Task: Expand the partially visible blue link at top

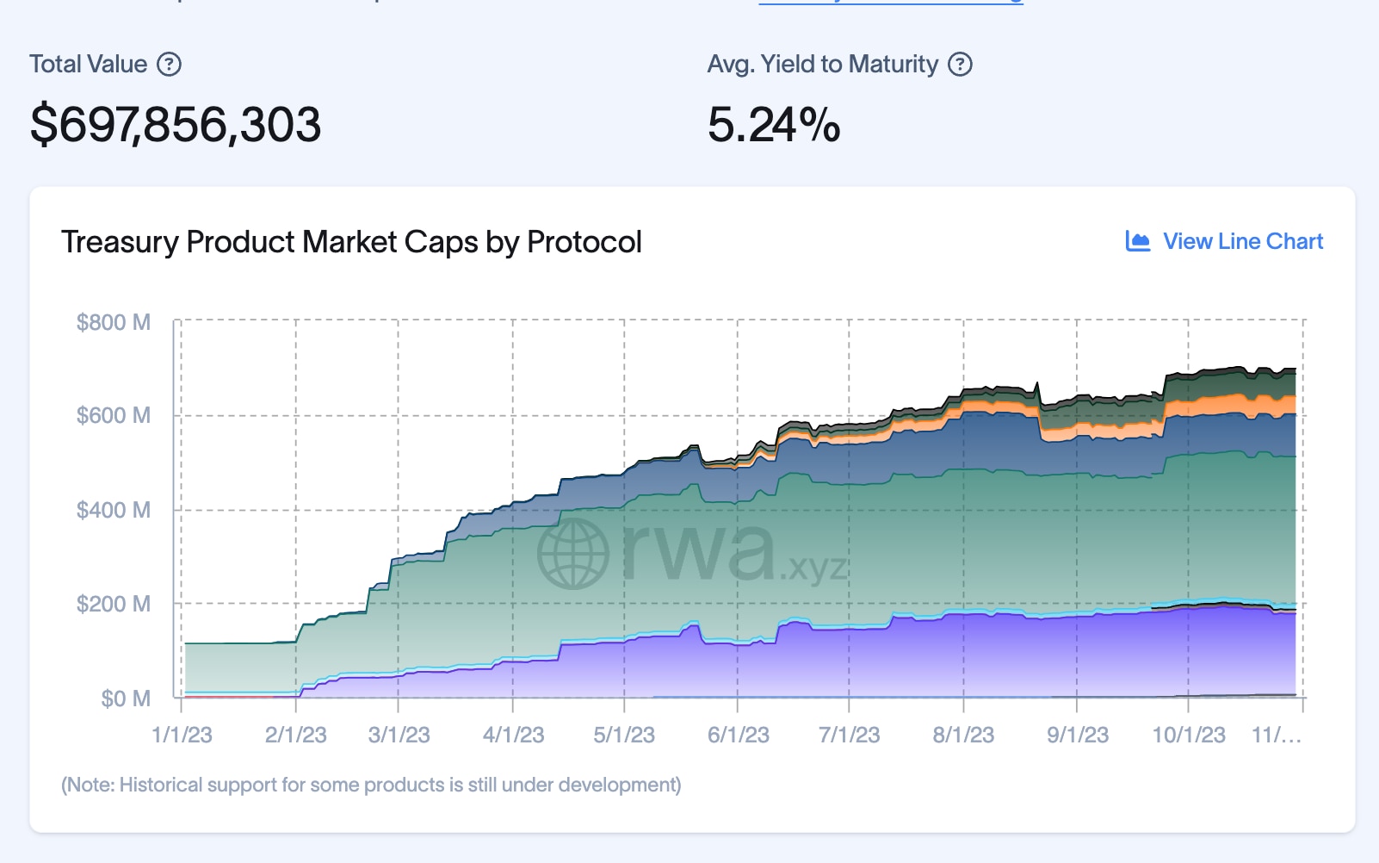Action: [x=891, y=3]
